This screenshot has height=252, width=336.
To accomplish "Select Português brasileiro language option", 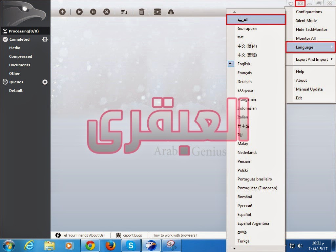I will point(256,179).
